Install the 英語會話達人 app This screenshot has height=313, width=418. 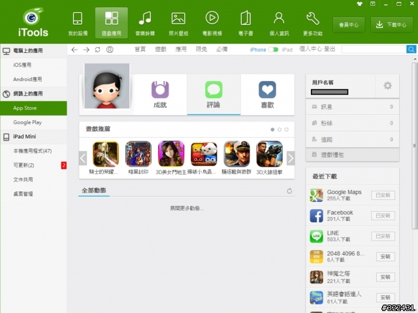[x=385, y=297]
